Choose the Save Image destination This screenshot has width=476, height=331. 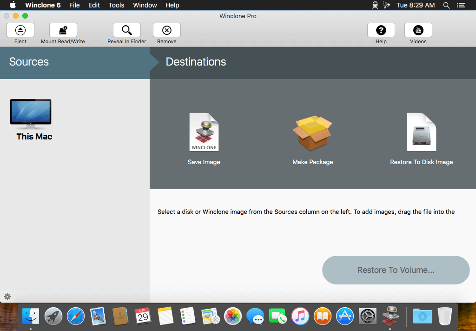204,139
